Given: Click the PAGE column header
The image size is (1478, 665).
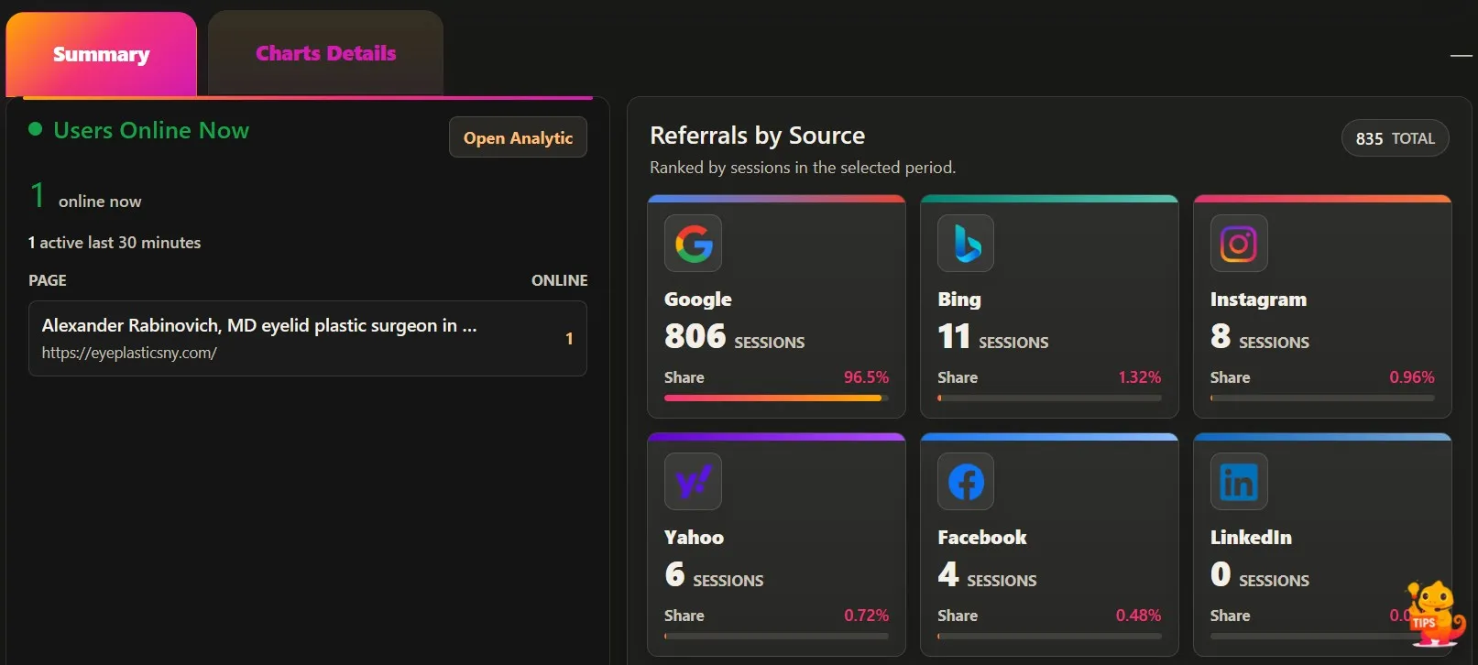Looking at the screenshot, I should [48, 280].
